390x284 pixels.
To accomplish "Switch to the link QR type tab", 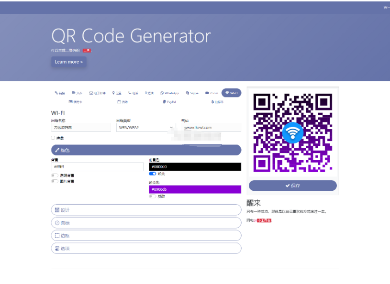I will click(60, 93).
